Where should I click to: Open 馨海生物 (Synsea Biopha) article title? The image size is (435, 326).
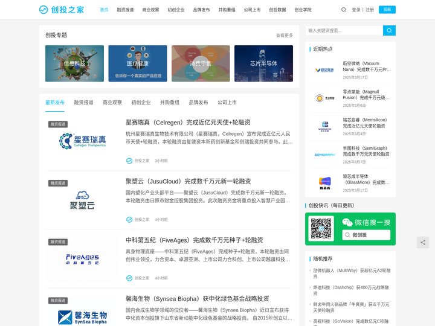click(197, 299)
